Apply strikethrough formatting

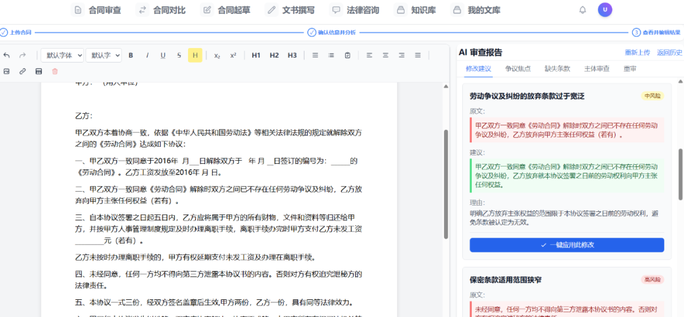tap(179, 55)
